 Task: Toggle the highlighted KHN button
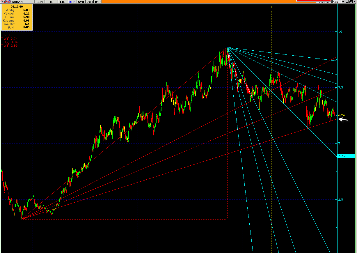pos(72,2)
